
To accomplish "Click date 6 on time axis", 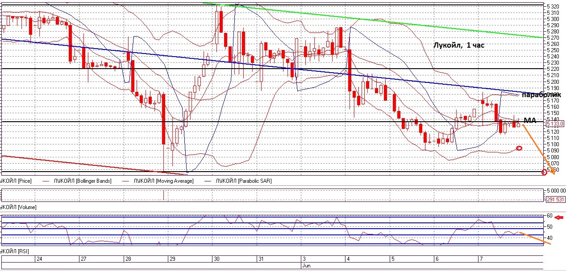I will (437, 259).
